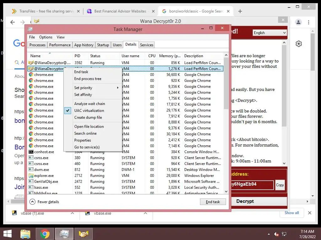Click the Wana Decrypt0r handshake title icon

pos(37,21)
